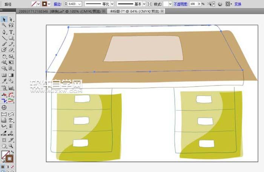The image size is (264, 172).
Task: Select the bowtie-shaped envelope tool
Action: [4, 114]
